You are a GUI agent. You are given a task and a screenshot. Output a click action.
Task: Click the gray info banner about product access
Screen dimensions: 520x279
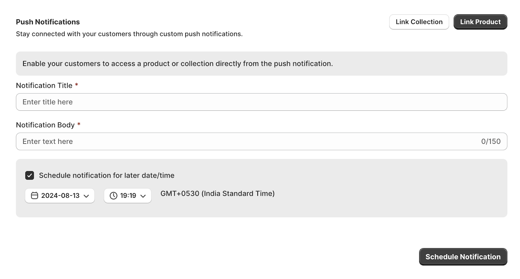coord(261,64)
